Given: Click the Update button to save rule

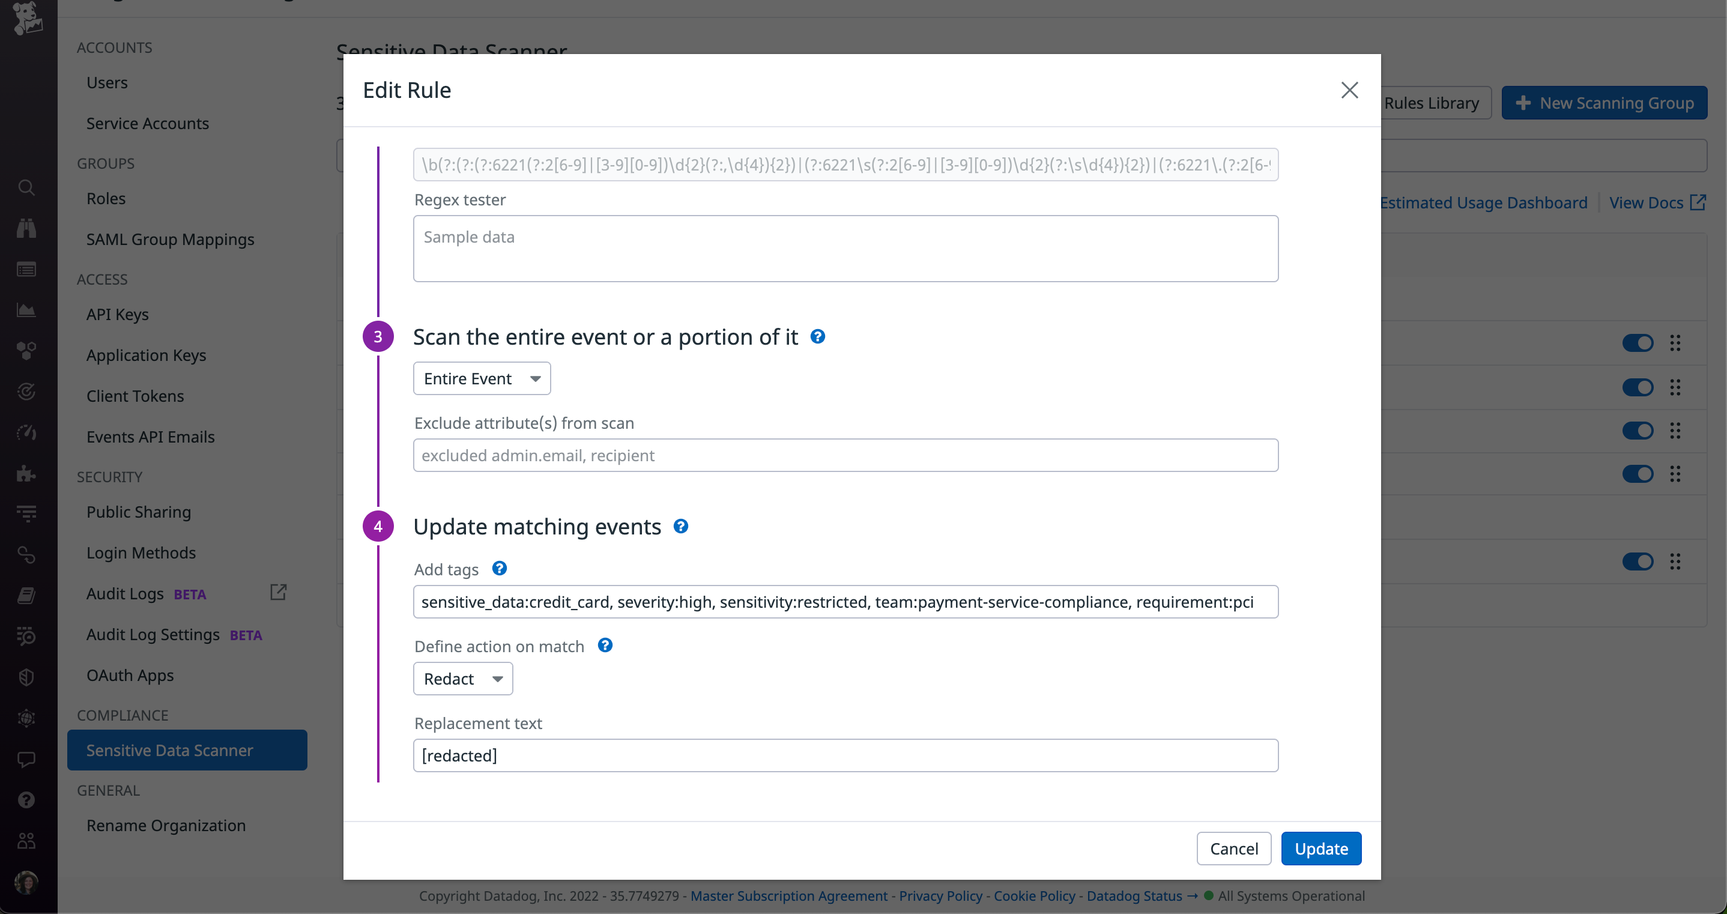Looking at the screenshot, I should (x=1320, y=849).
